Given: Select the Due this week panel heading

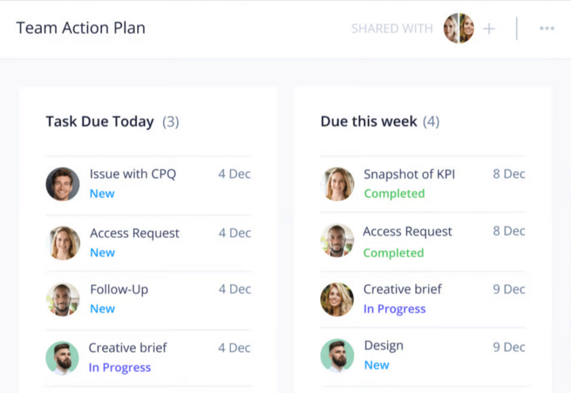Looking at the screenshot, I should [368, 122].
